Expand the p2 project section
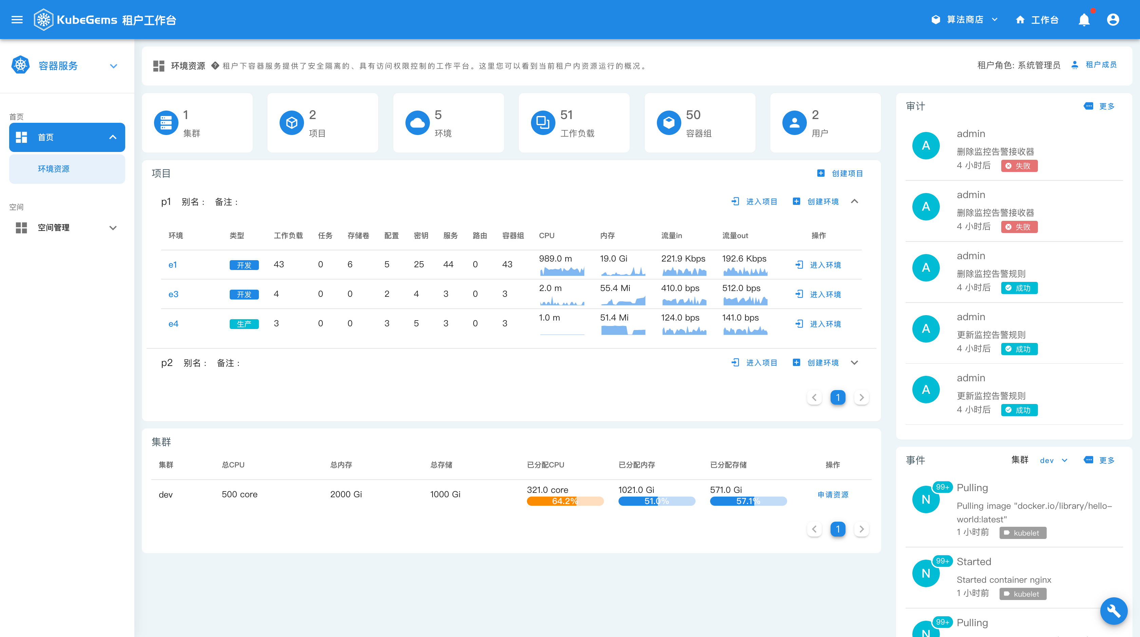Viewport: 1140px width, 637px height. tap(855, 363)
